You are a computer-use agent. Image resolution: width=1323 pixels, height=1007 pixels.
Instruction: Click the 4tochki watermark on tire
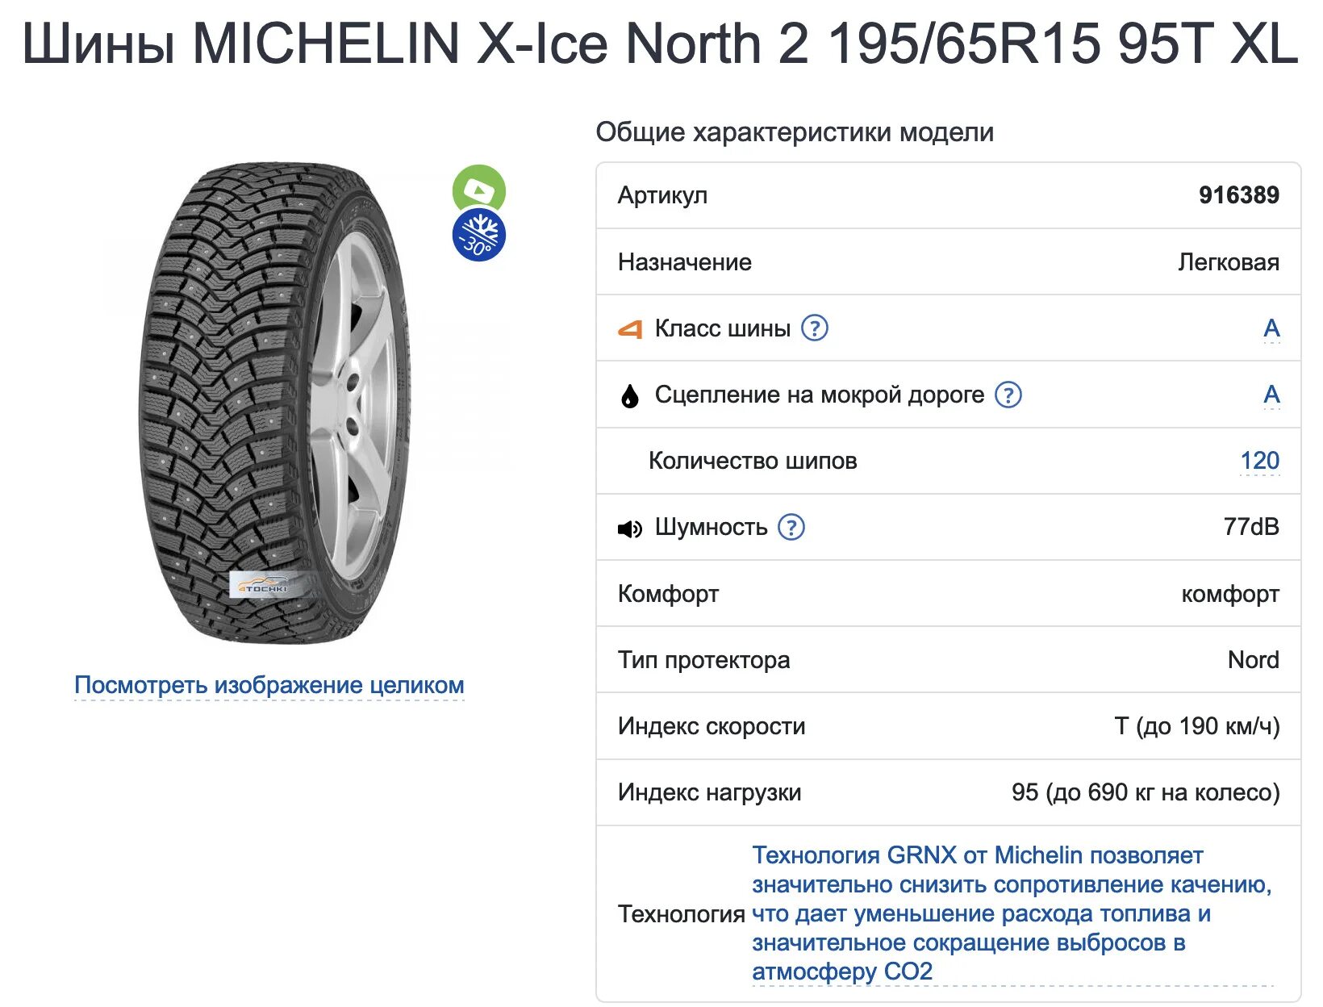pos(265,586)
